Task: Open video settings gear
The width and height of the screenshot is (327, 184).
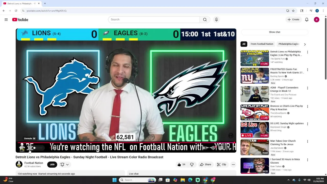Action: [x=213, y=148]
